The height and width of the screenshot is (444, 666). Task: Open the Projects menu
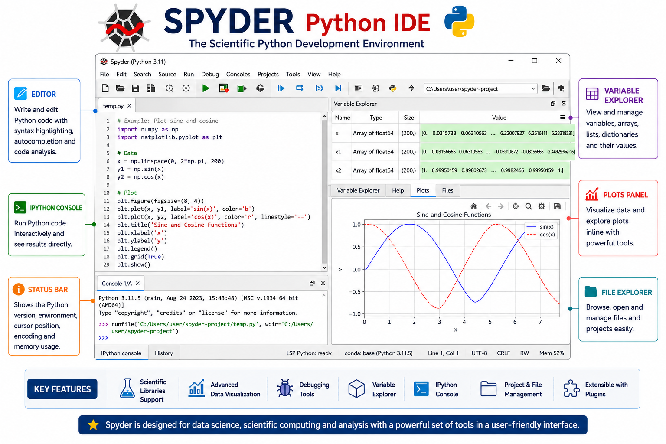(268, 74)
